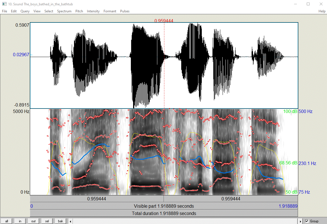The width and height of the screenshot is (327, 224).
Task: Play the right 0.959444 segment bar
Action: click(x=231, y=199)
